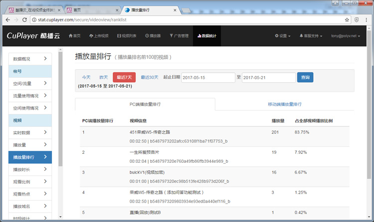The height and width of the screenshot is (222, 374).
Task: Click the start date field 2017-05-15
Action: tap(207, 78)
